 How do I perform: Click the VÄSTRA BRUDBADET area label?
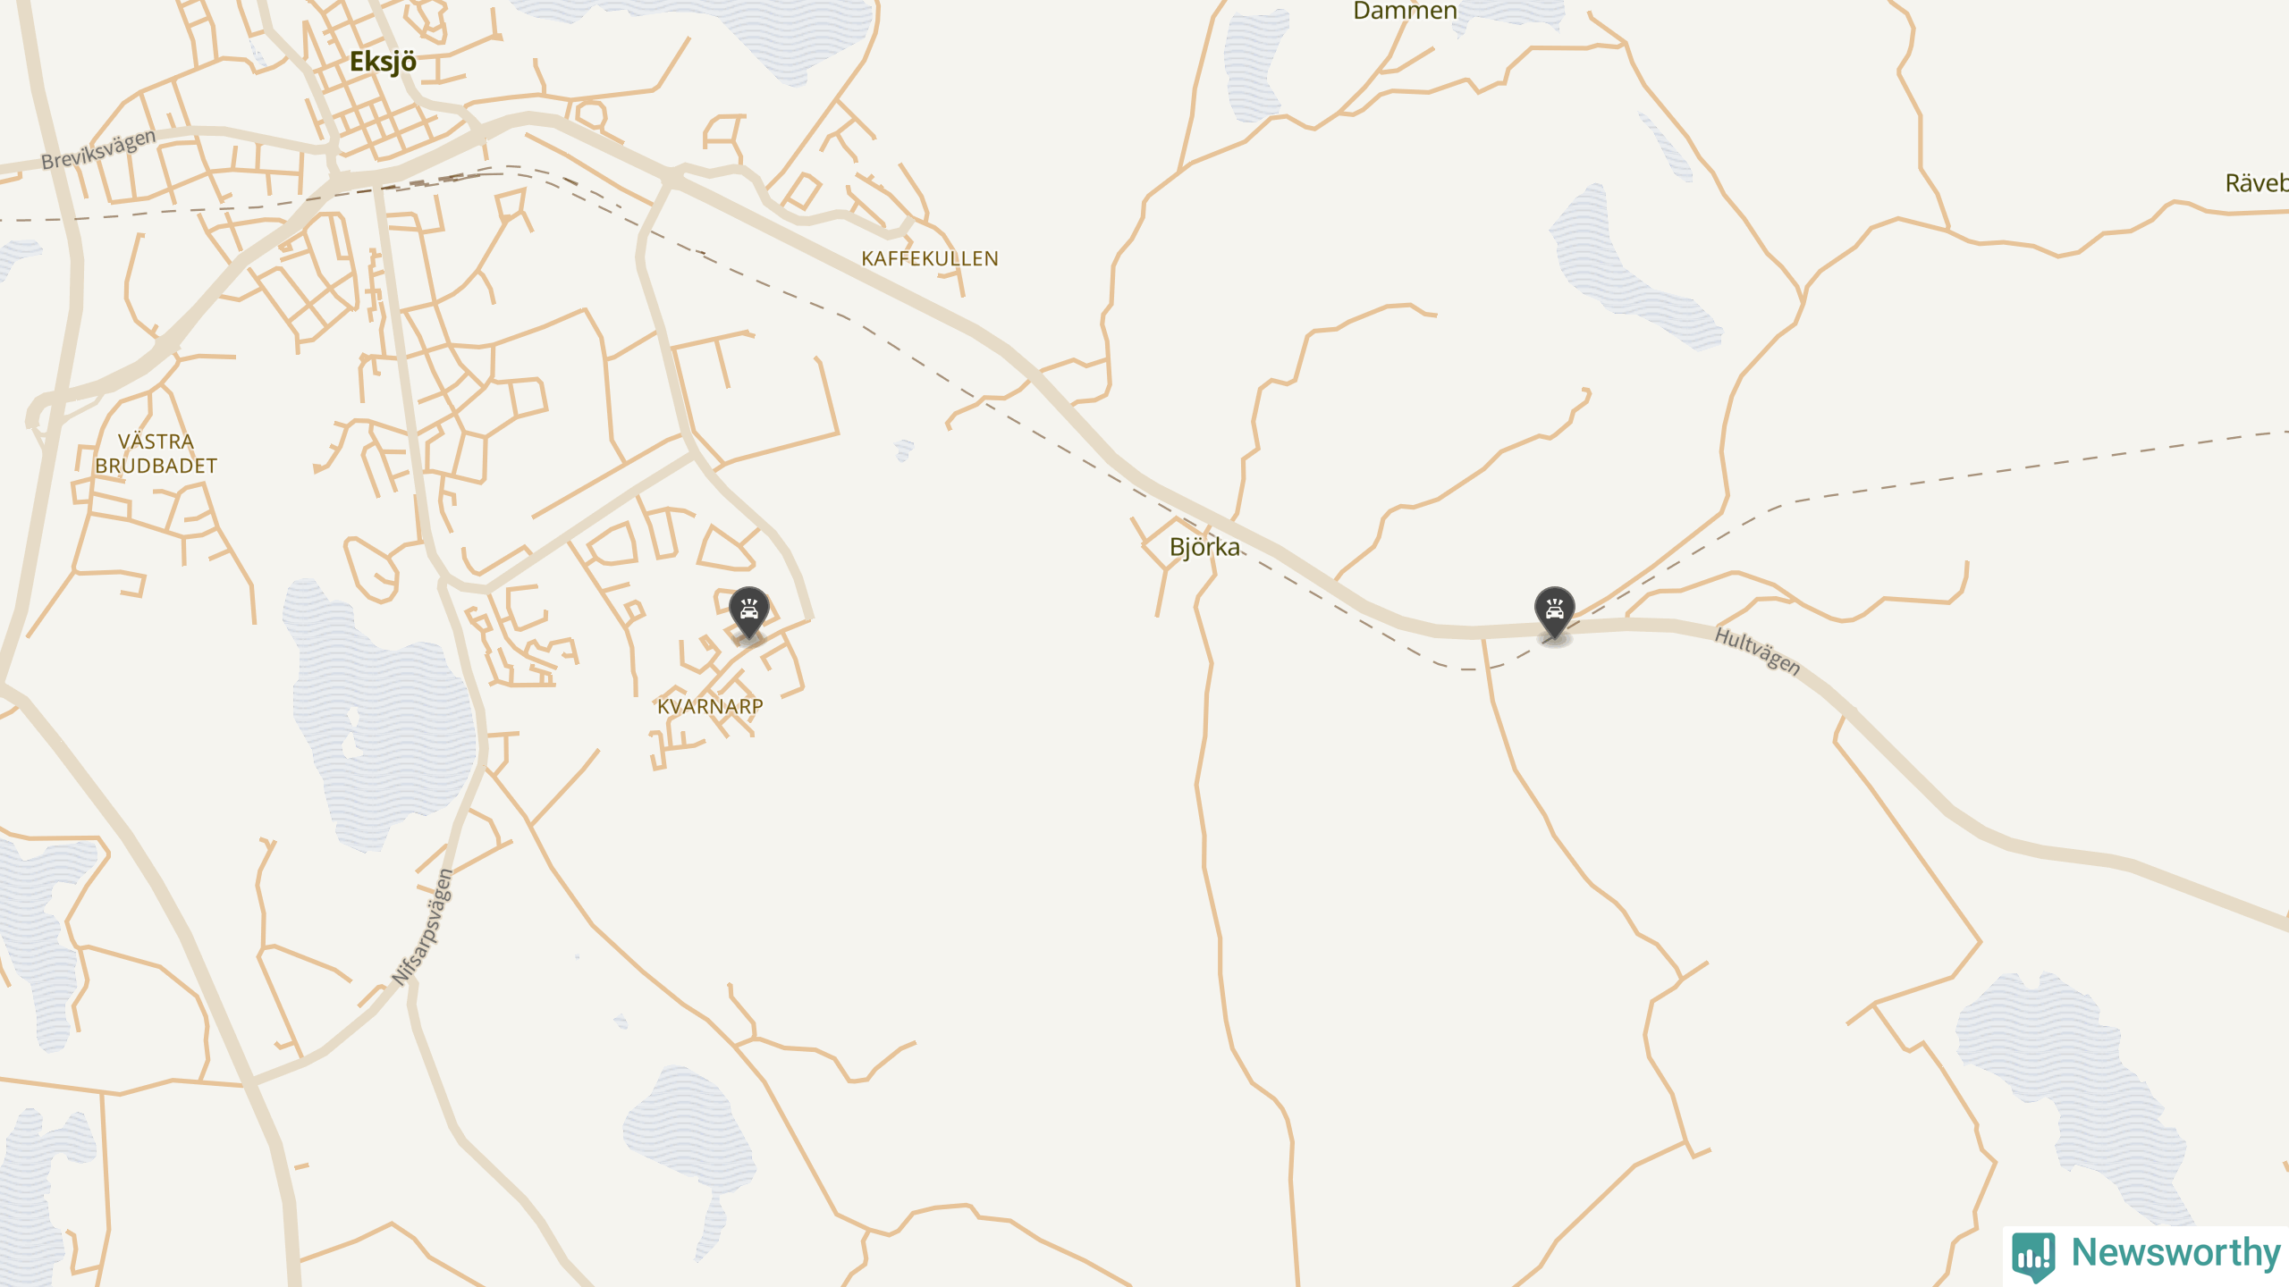156,453
